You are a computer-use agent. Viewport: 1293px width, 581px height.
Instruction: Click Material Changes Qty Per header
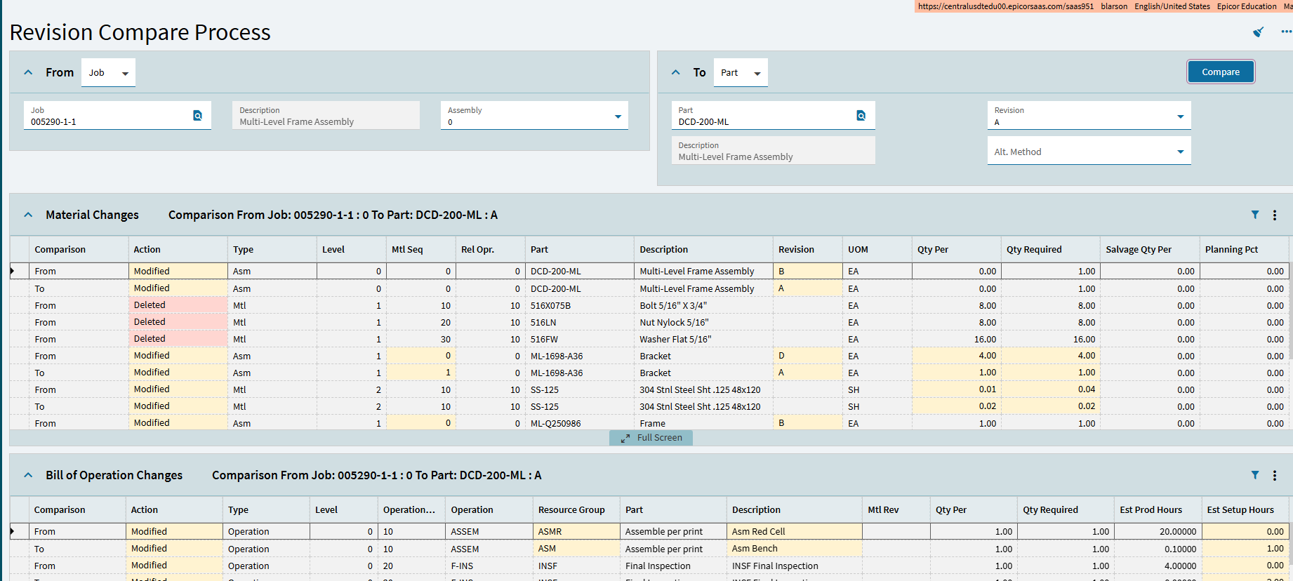[957, 249]
